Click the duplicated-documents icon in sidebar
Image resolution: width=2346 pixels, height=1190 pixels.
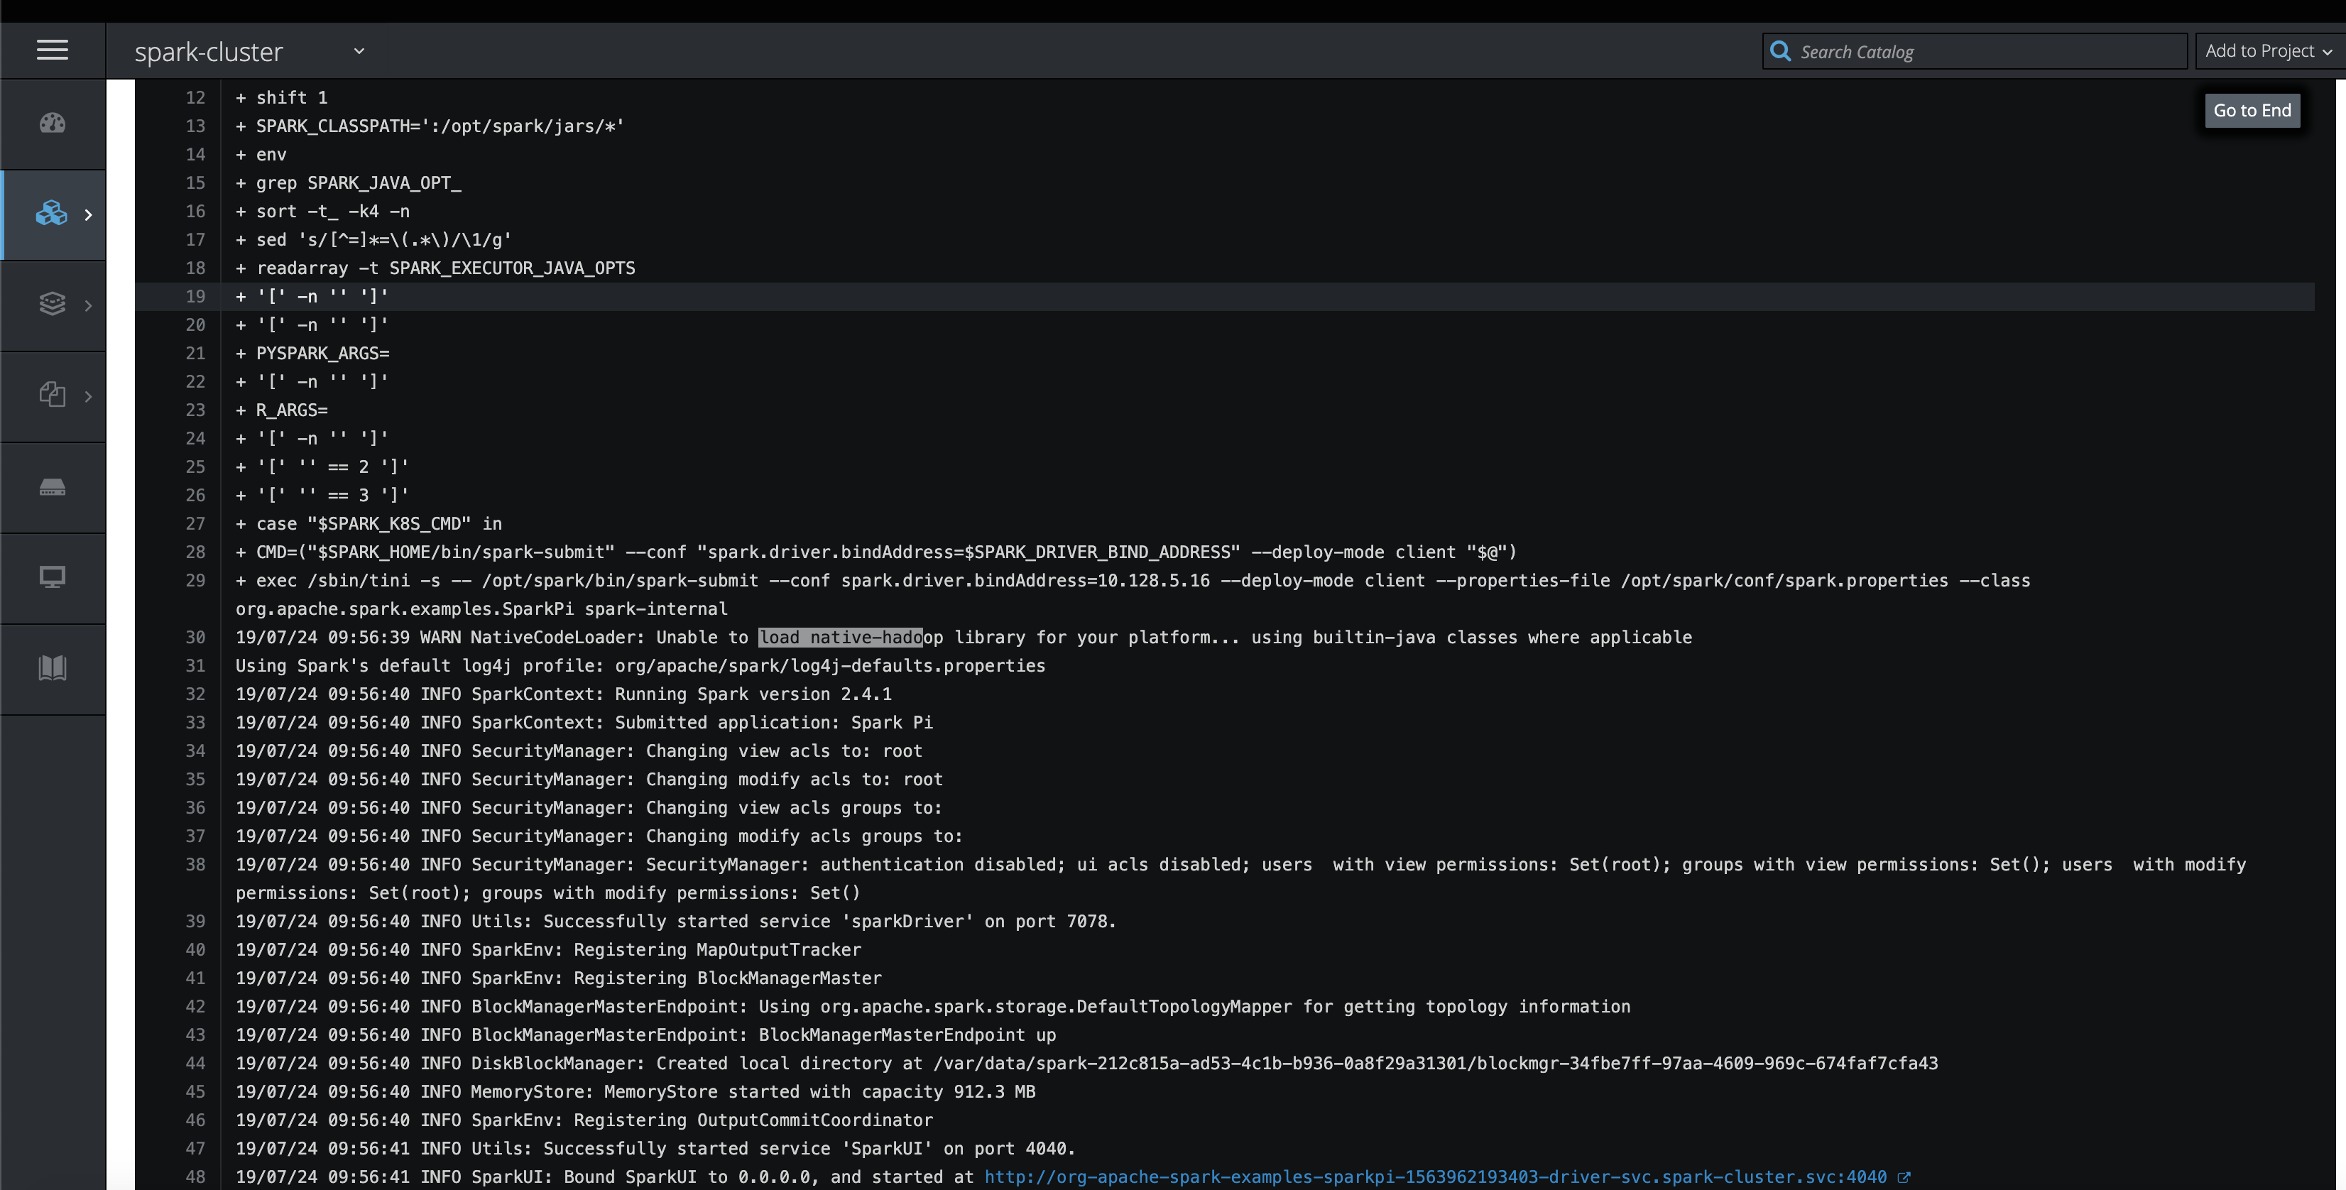[52, 395]
